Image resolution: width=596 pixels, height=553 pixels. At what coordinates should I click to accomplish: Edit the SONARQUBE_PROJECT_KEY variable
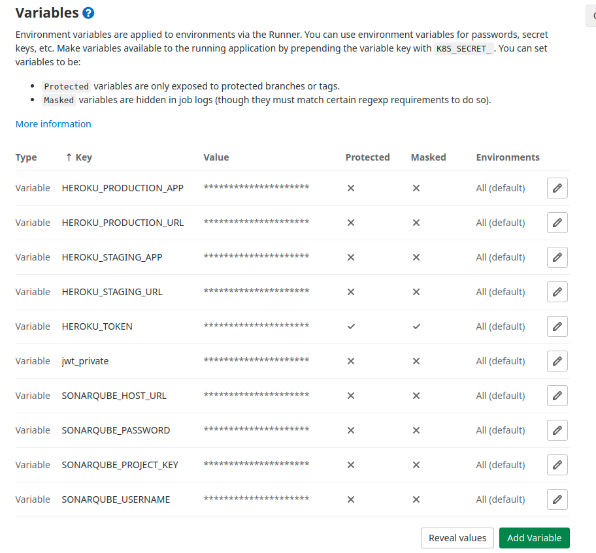(557, 465)
